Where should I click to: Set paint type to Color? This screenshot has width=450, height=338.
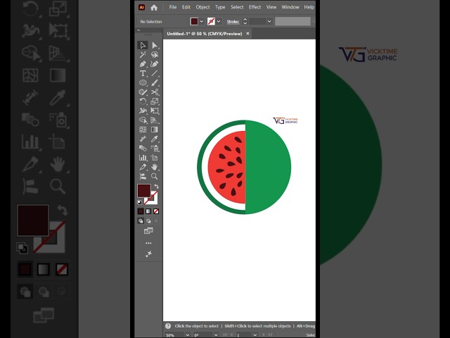pos(141,211)
